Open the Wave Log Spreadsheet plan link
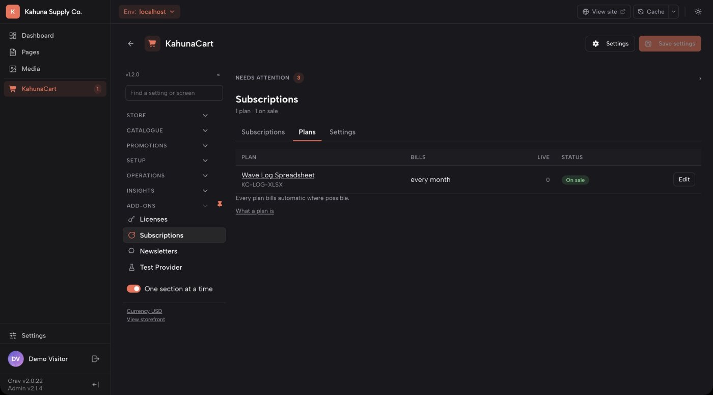Image resolution: width=713 pixels, height=395 pixels. click(x=278, y=175)
